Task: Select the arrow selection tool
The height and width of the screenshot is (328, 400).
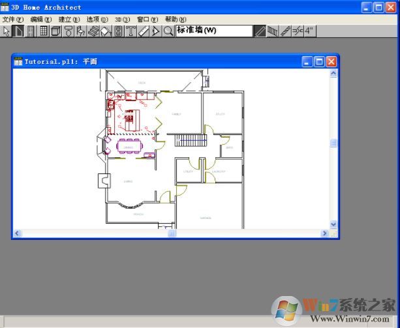Action: (x=6, y=31)
